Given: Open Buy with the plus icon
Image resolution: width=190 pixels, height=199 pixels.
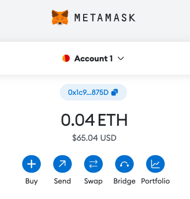Looking at the screenshot, I should click(x=31, y=164).
